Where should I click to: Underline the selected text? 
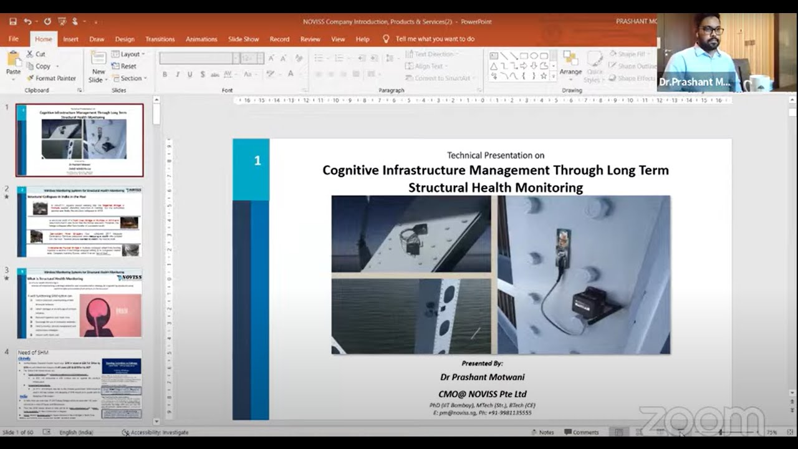click(x=190, y=74)
